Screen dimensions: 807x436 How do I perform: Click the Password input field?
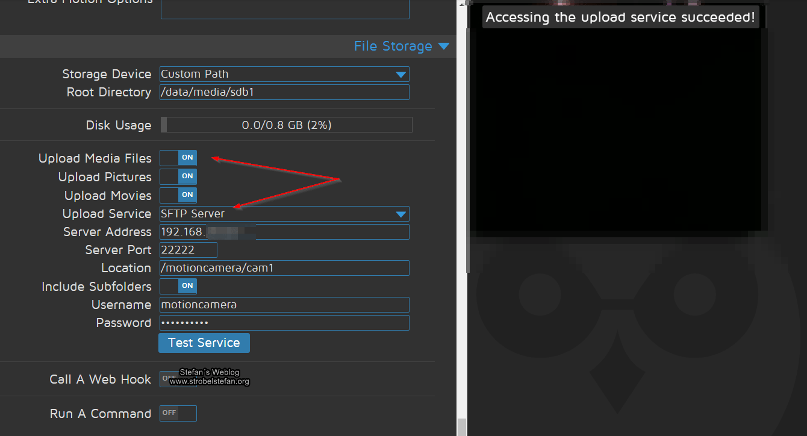coord(284,323)
